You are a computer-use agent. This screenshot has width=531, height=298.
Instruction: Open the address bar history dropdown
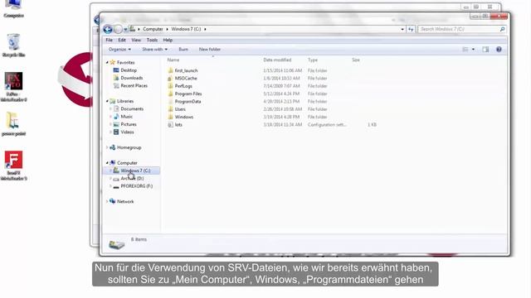402,30
